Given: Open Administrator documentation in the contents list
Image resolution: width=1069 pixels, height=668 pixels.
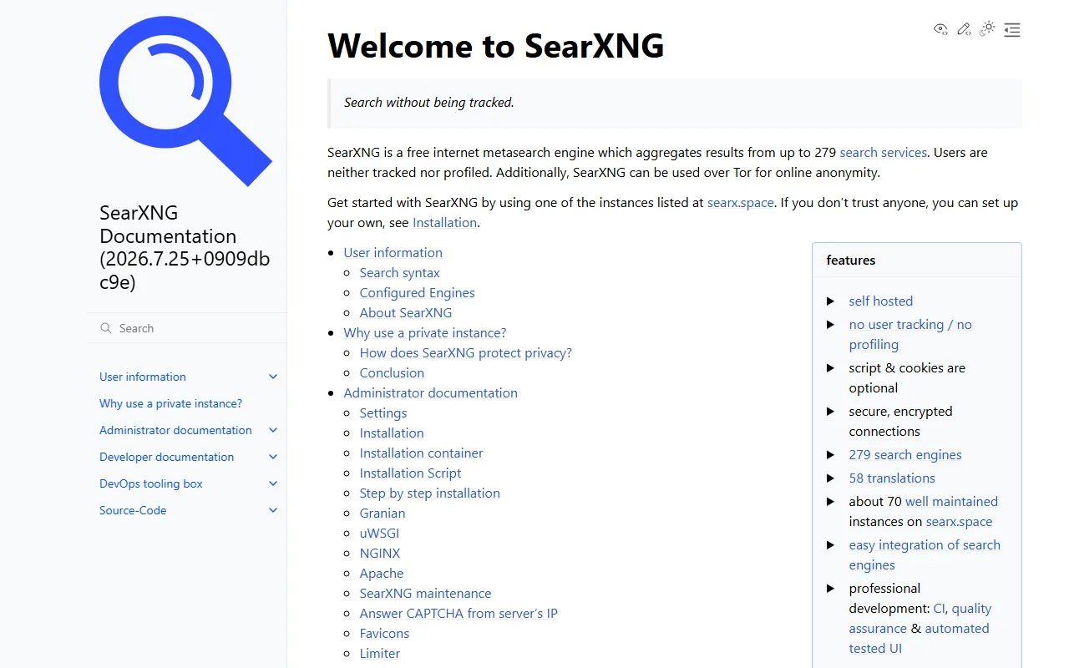Looking at the screenshot, I should [430, 392].
